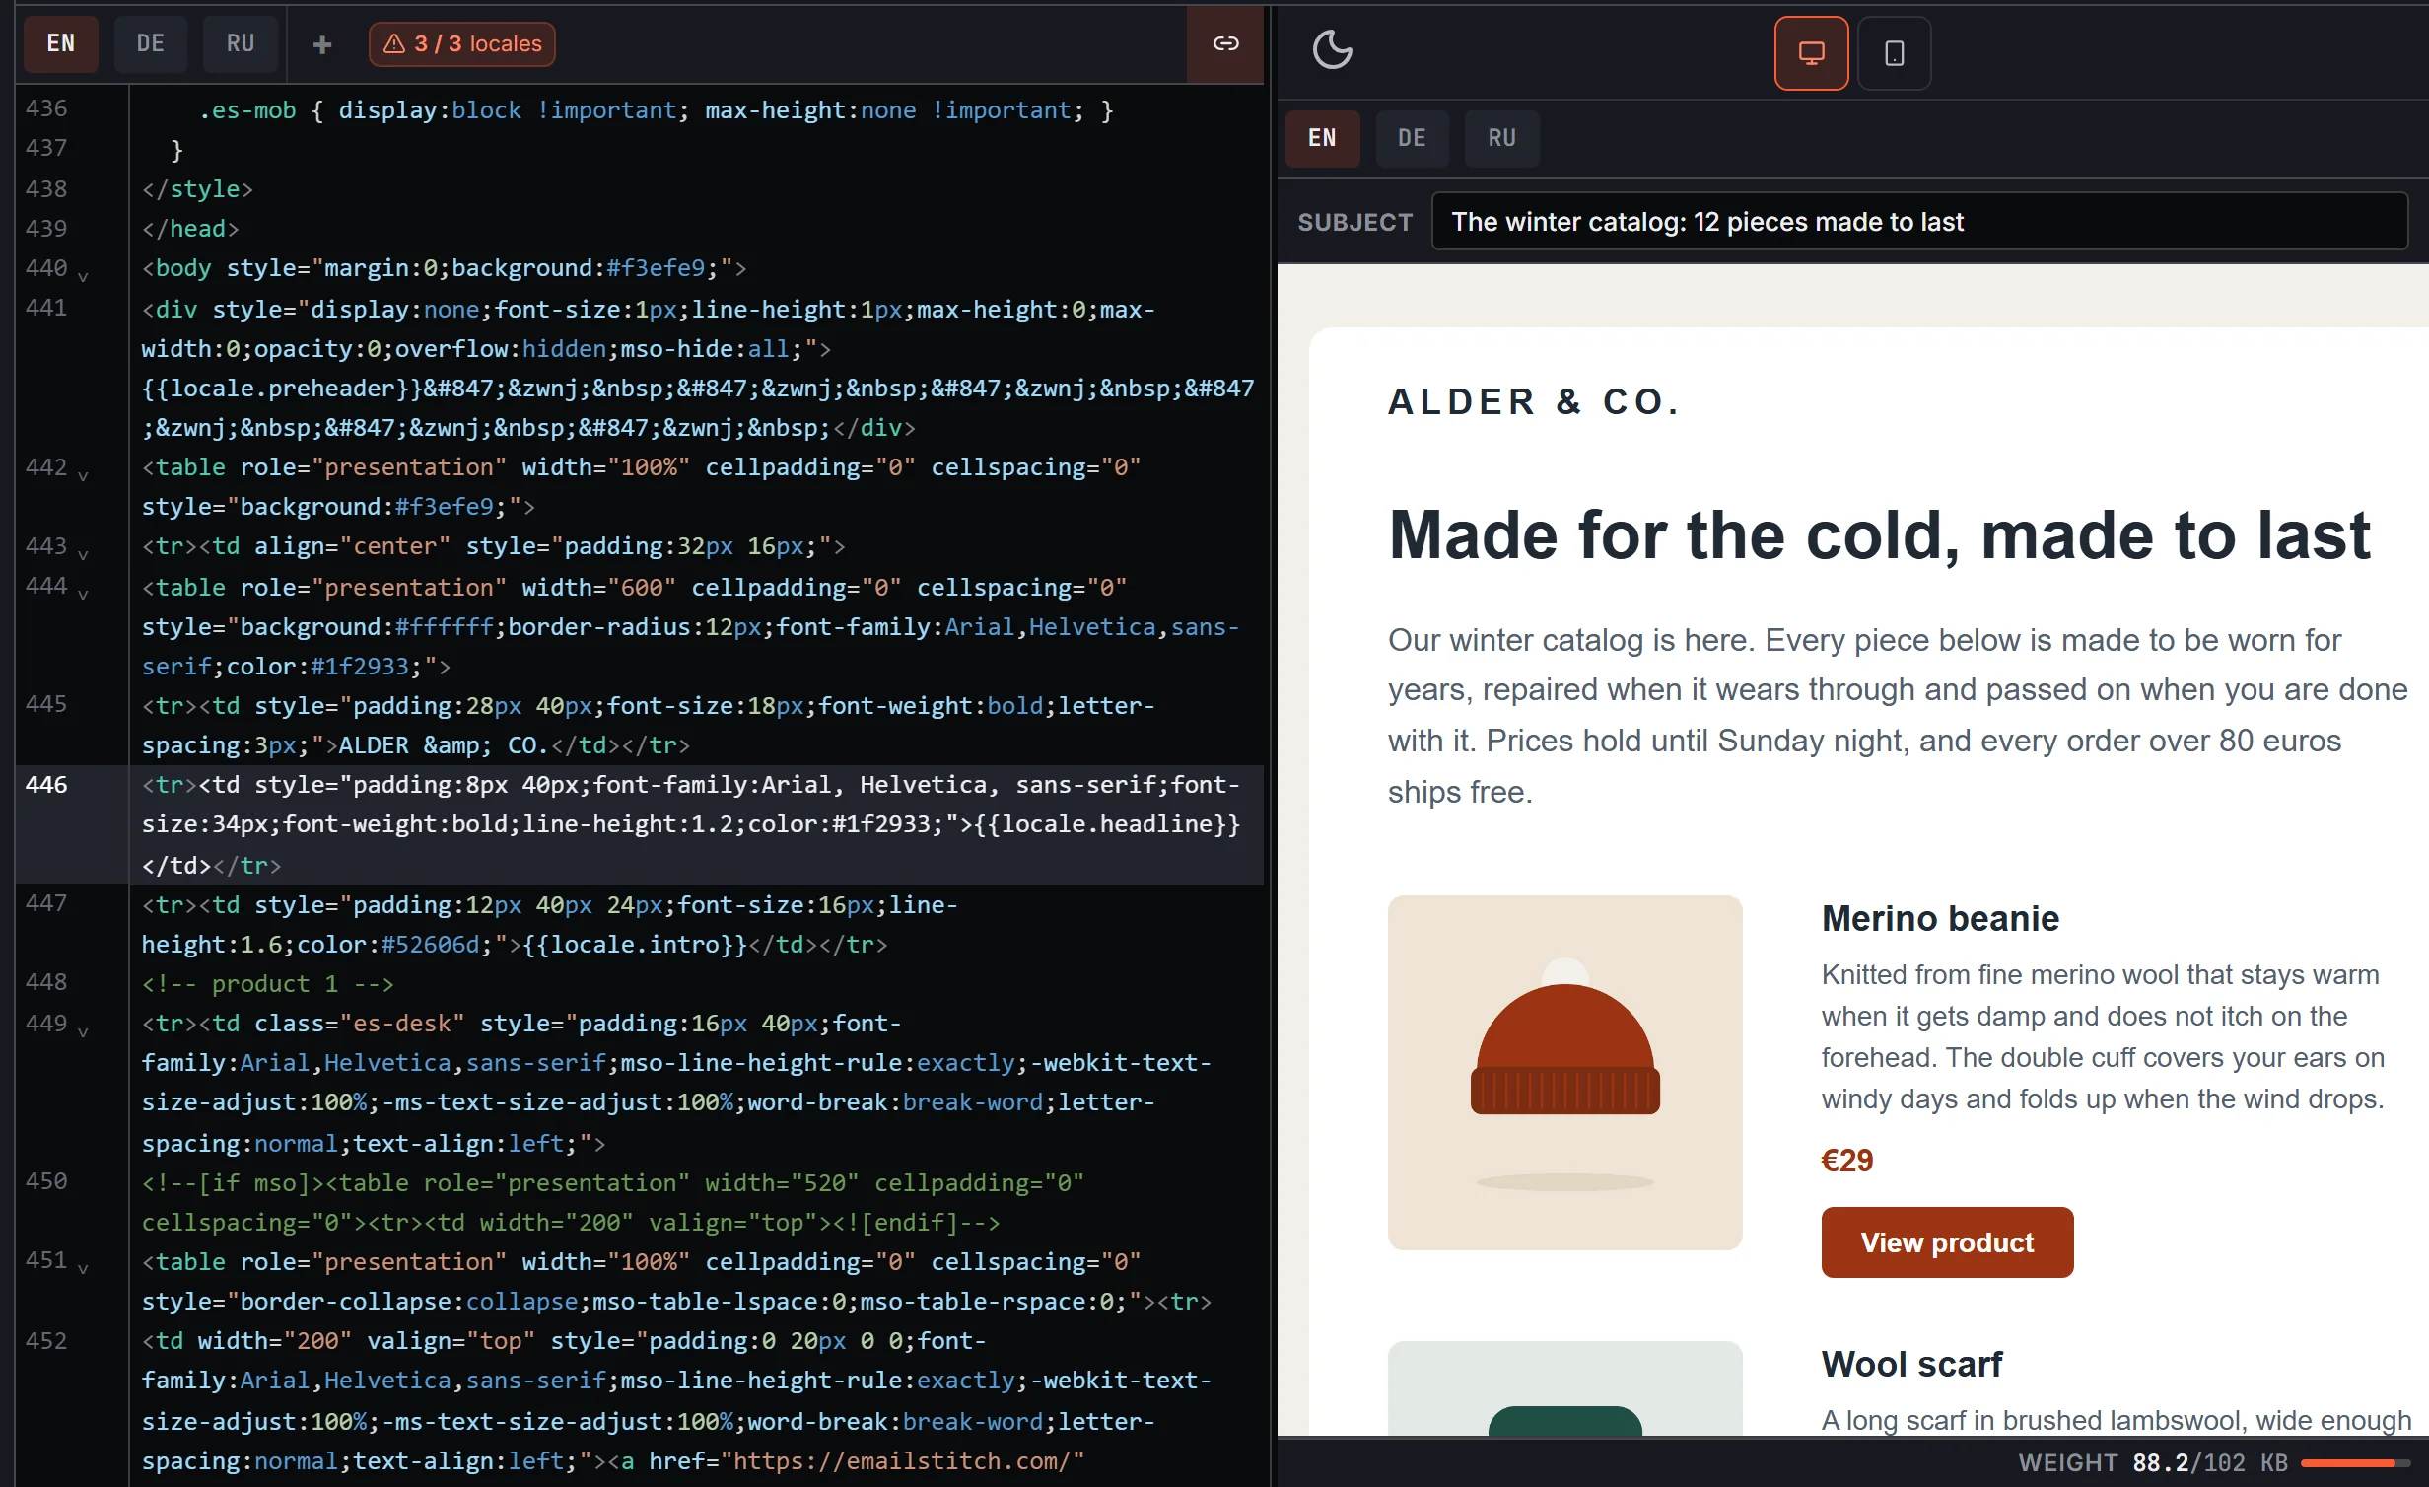The image size is (2429, 1487).
Task: Click the Wool scarf product image
Action: coord(1564,1387)
